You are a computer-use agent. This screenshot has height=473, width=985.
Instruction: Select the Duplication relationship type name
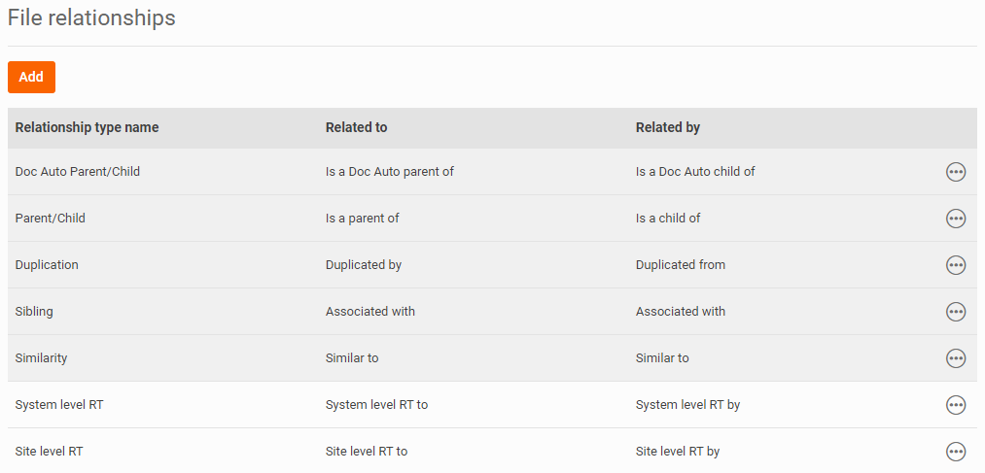pyautogui.click(x=47, y=265)
